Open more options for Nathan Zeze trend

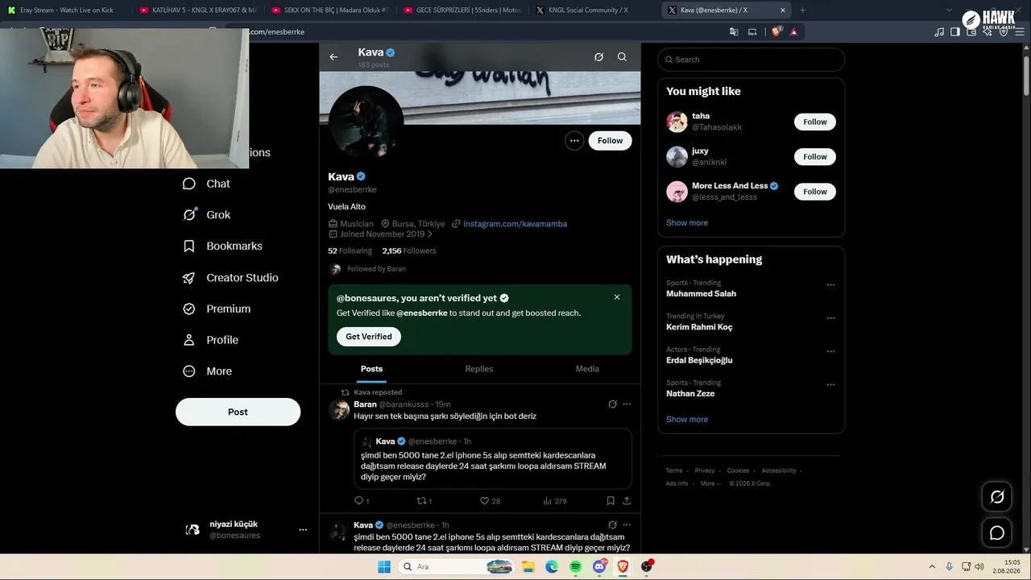pos(830,385)
